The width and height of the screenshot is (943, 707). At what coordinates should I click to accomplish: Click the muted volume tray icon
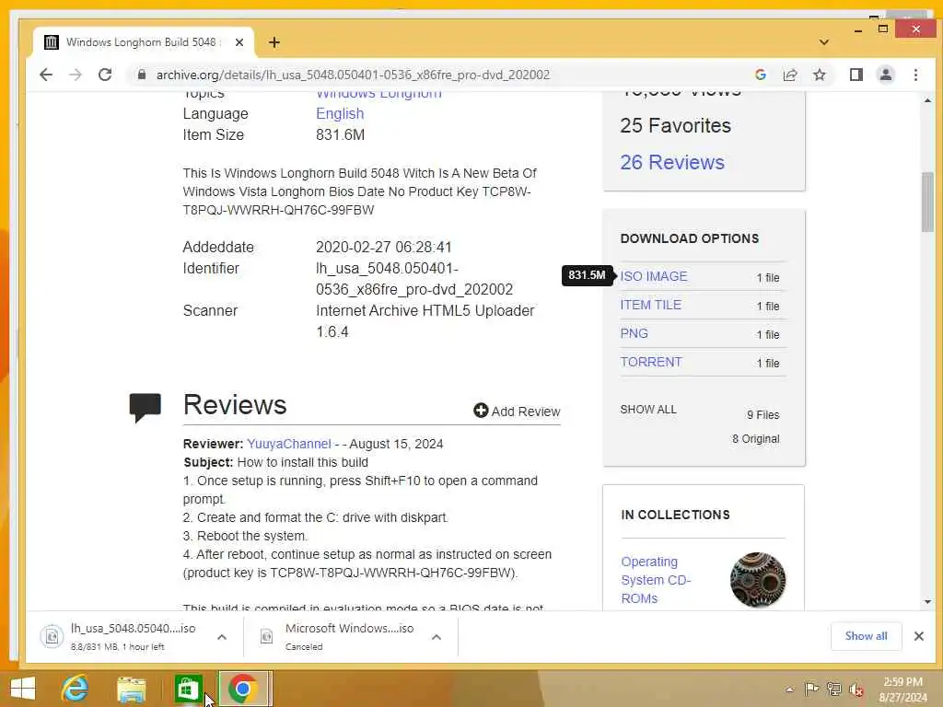[x=856, y=690]
